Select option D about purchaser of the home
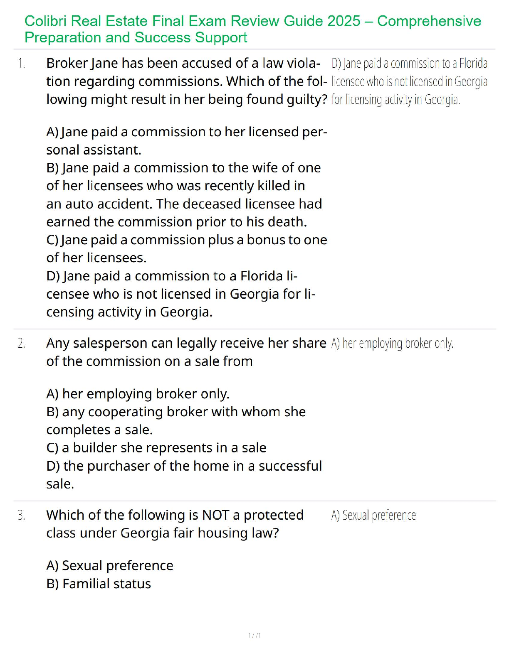The height and width of the screenshot is (658, 509). click(184, 475)
